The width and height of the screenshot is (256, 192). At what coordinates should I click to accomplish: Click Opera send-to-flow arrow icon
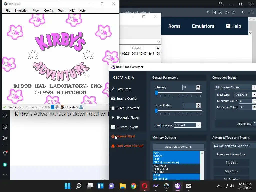click(227, 12)
